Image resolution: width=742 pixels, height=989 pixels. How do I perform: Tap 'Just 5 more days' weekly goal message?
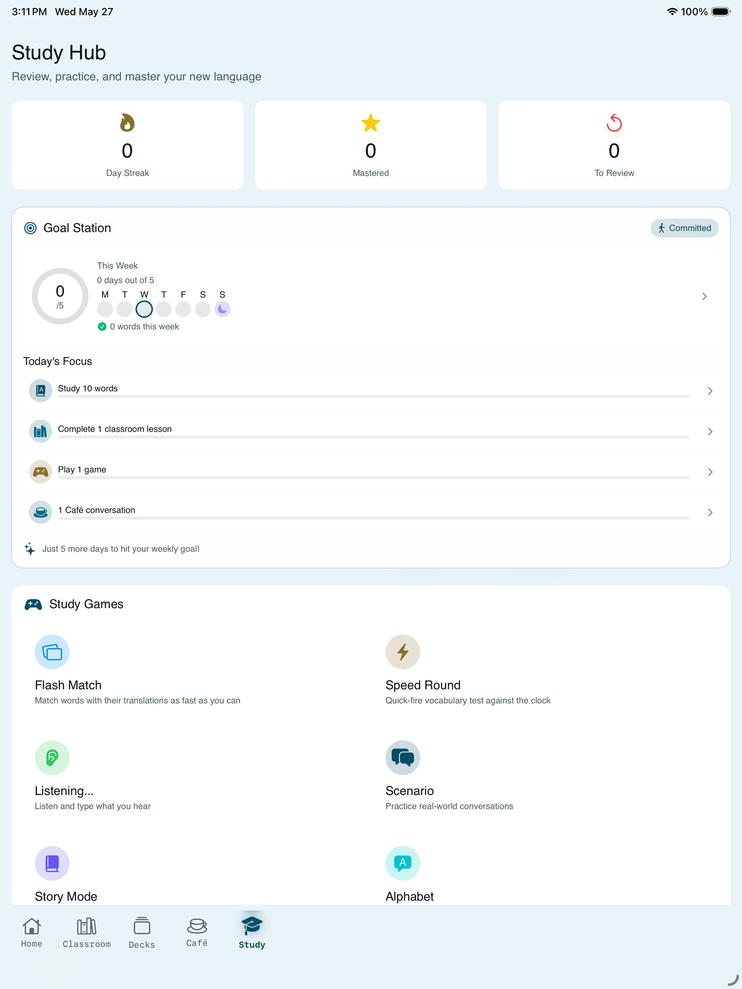pos(121,548)
